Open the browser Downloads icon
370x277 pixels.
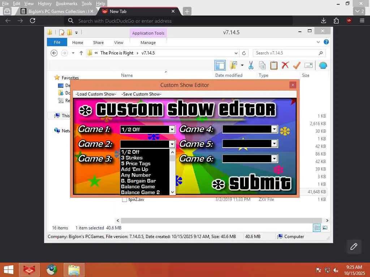tap(324, 21)
